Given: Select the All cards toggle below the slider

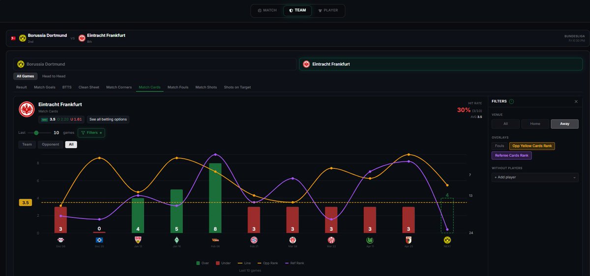Looking at the screenshot, I should tap(71, 145).
